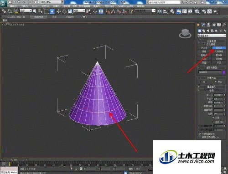
Task: Enable the AutoGrid checkbox
Action: 204,44
